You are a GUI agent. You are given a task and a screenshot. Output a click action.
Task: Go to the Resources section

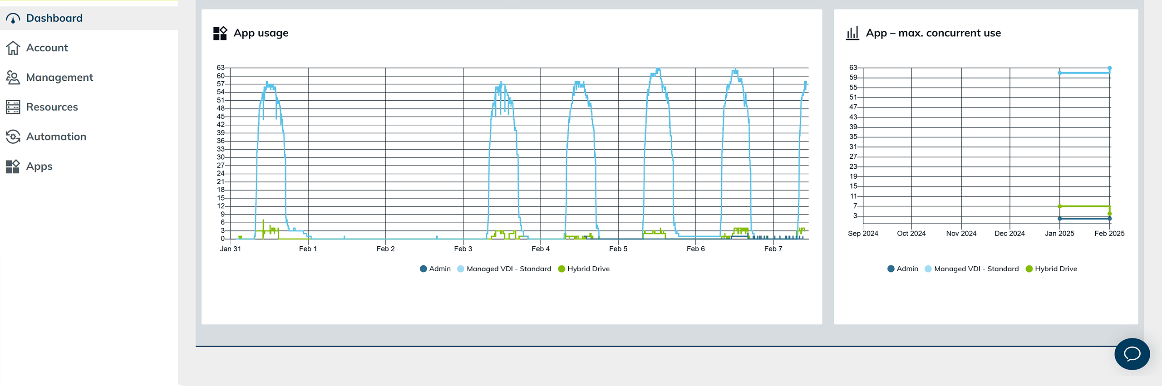(52, 107)
